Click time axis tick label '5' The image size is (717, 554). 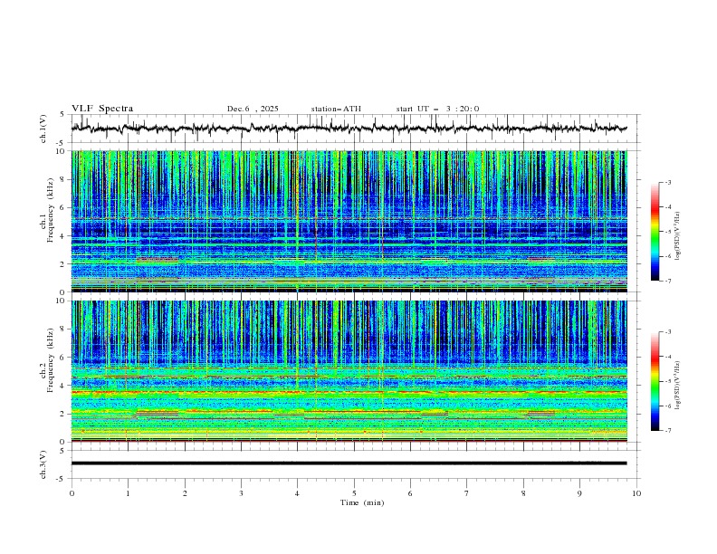pos(354,493)
